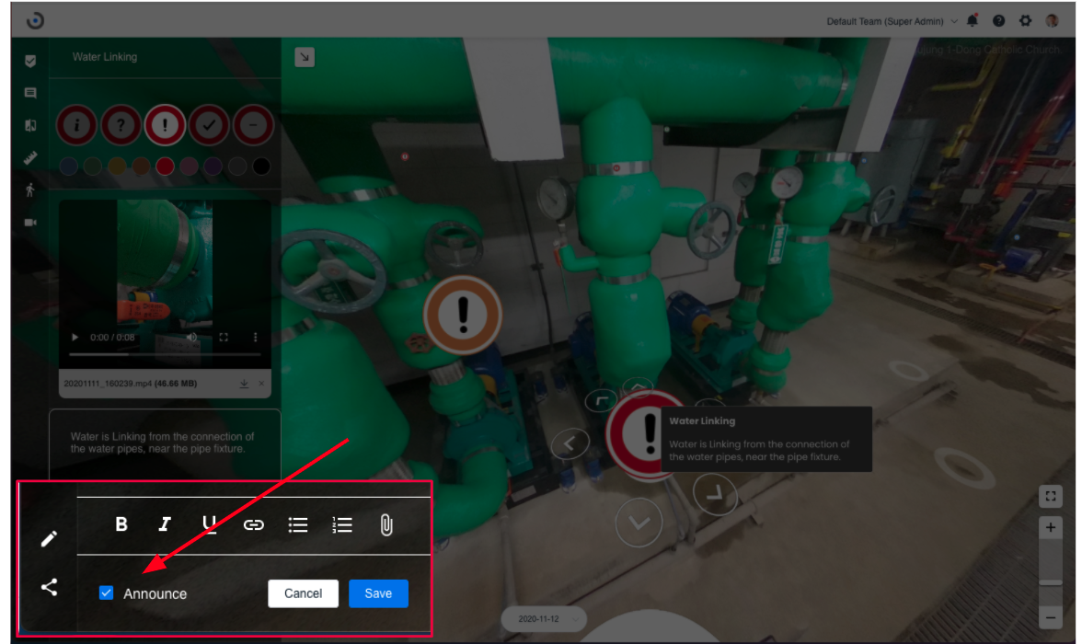Open the notifications bell
The image size is (1082, 644).
click(x=973, y=21)
